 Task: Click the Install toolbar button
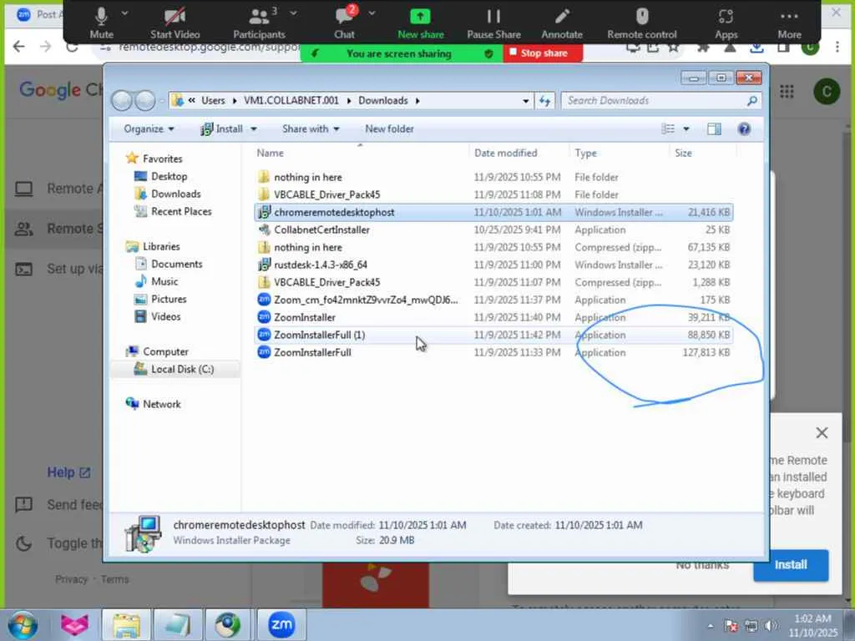point(222,129)
